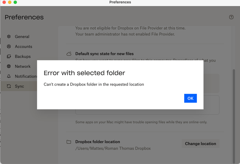Image resolution: width=240 pixels, height=164 pixels.
Task: Minimize the Preferences window with the yellow button
Action: (x=10, y=2)
